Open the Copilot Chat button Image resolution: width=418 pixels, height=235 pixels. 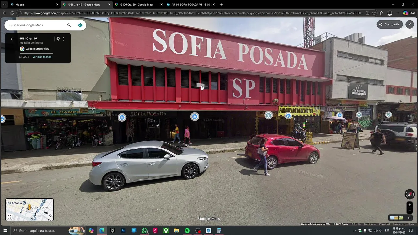[x=409, y=13]
